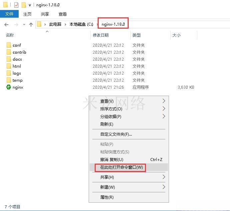
Task: Expand the arrow next to 新建(W)
Action: coord(164,187)
